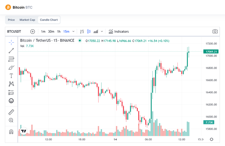Switch to the Market Cap tab
The image size is (225, 146).
(x=27, y=20)
